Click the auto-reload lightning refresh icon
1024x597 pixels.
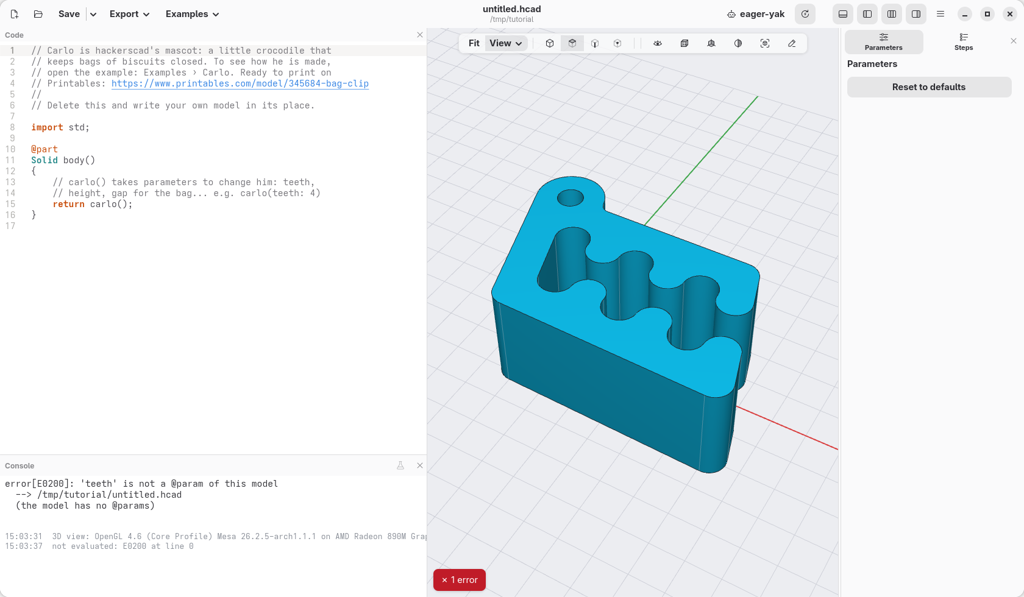[x=805, y=14]
